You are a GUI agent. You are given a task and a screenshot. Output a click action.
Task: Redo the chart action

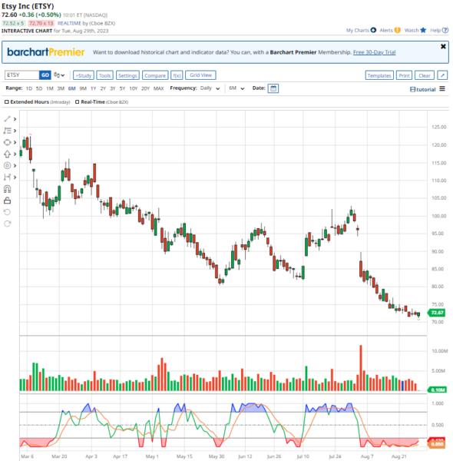pyautogui.click(x=8, y=224)
